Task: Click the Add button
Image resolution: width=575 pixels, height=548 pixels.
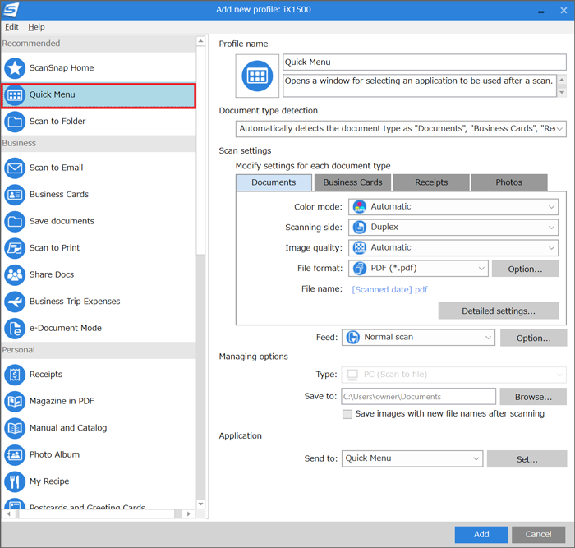Action: pyautogui.click(x=481, y=534)
